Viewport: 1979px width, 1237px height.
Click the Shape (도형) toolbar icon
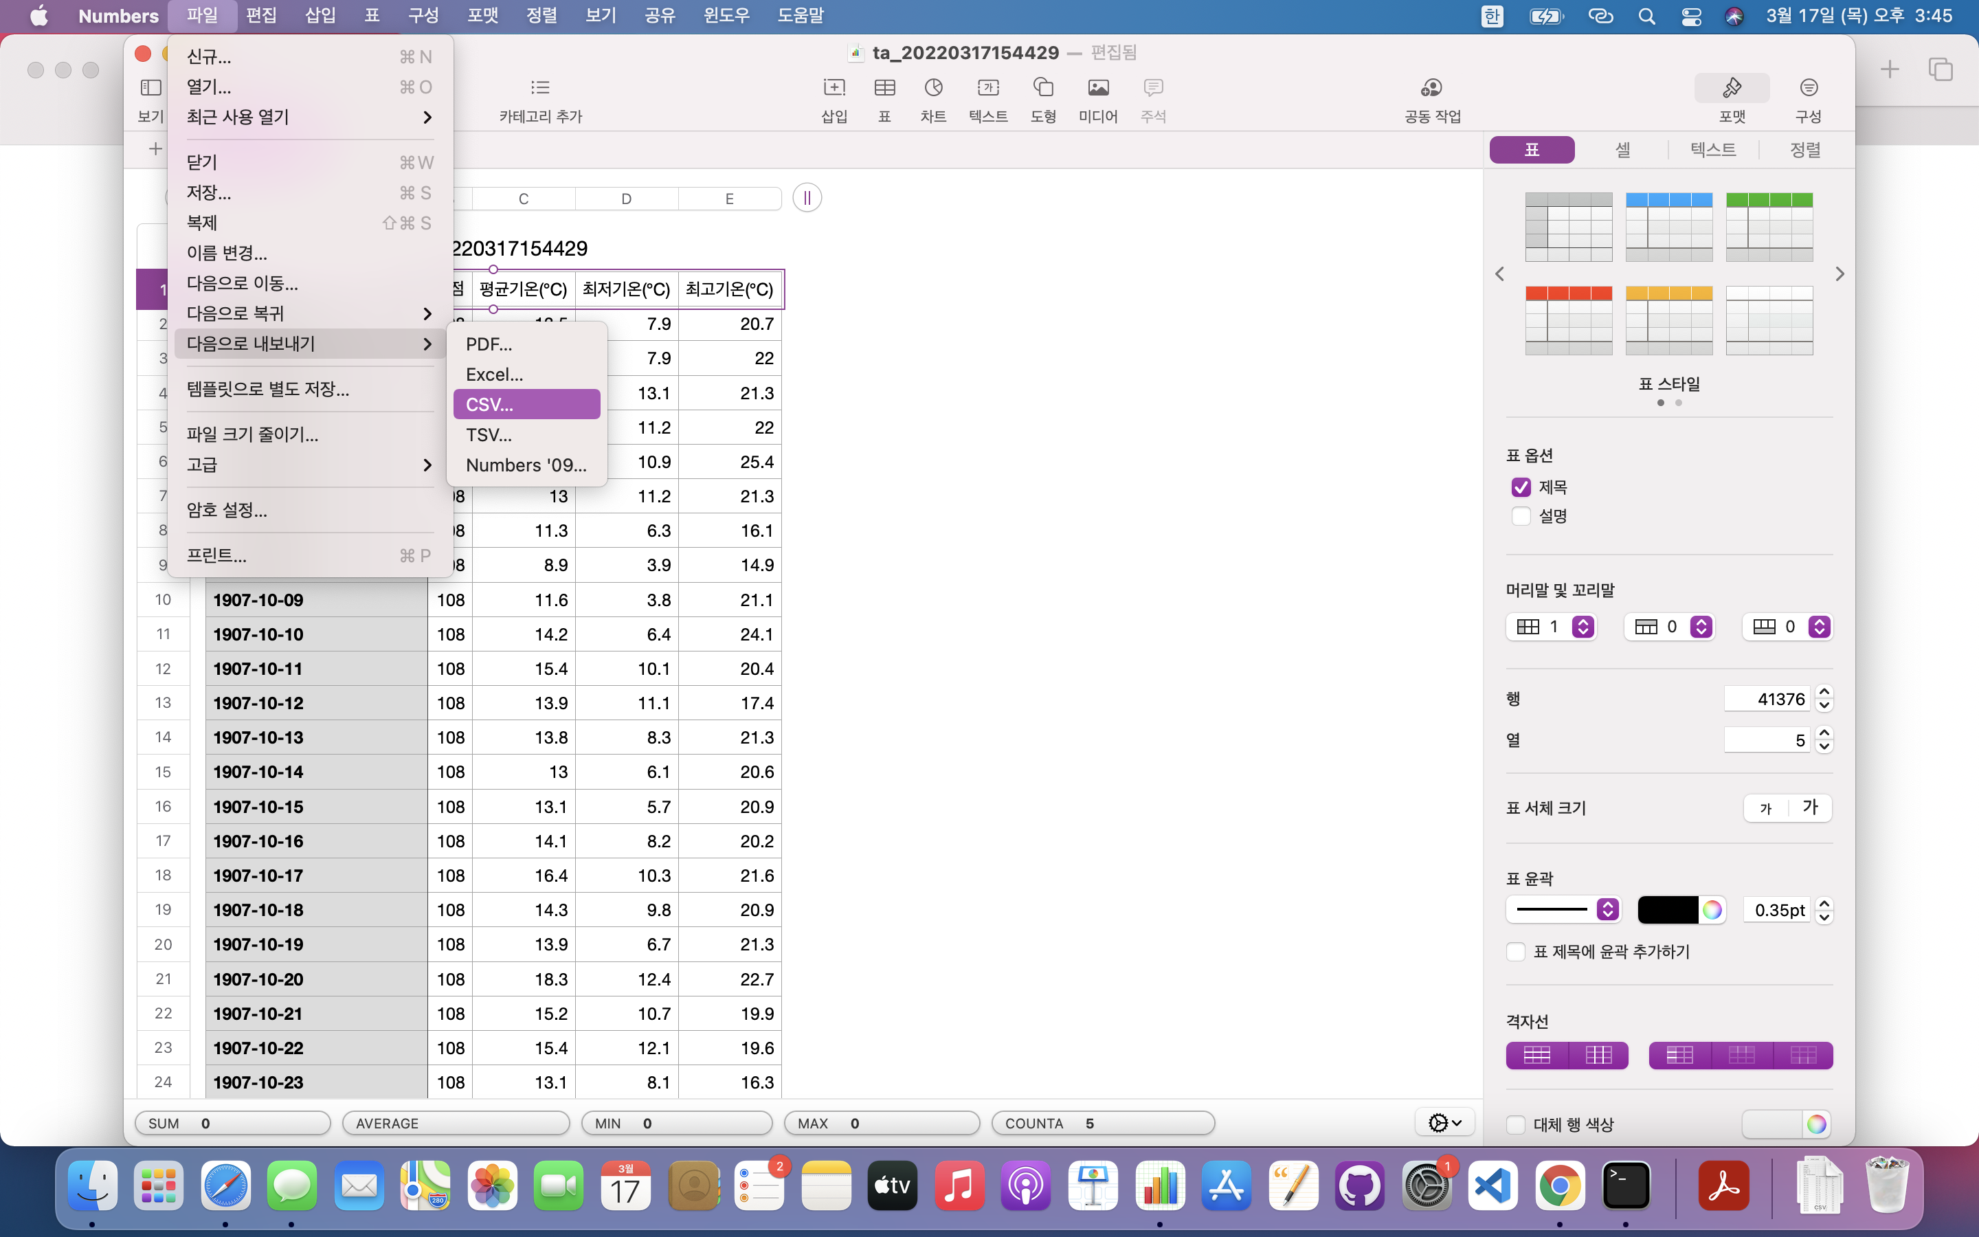pyautogui.click(x=1042, y=89)
